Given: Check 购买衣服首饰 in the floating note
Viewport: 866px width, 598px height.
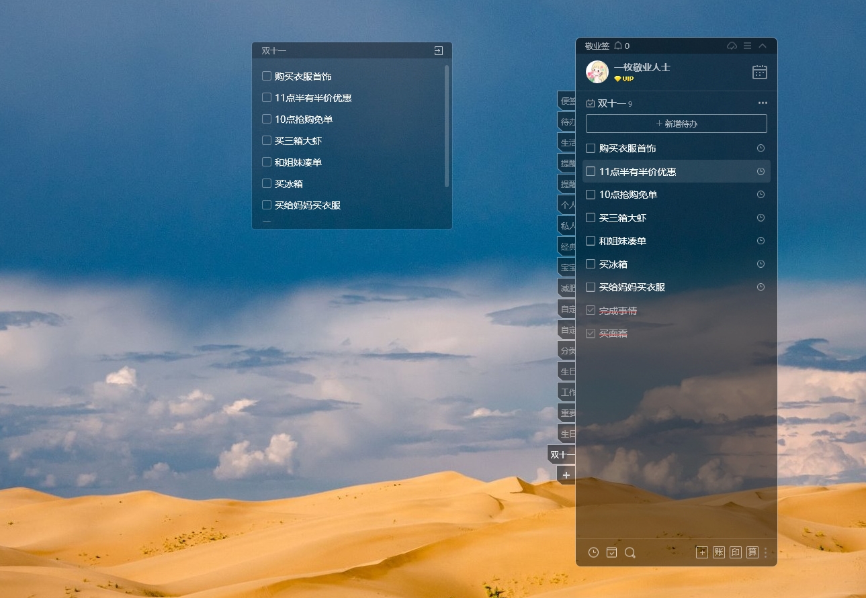Looking at the screenshot, I should coord(267,77).
